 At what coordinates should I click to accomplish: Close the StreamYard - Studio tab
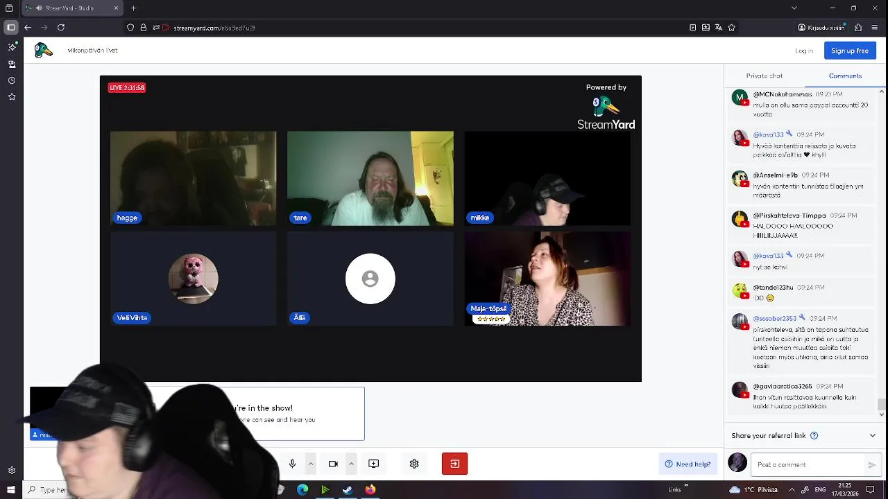(116, 8)
